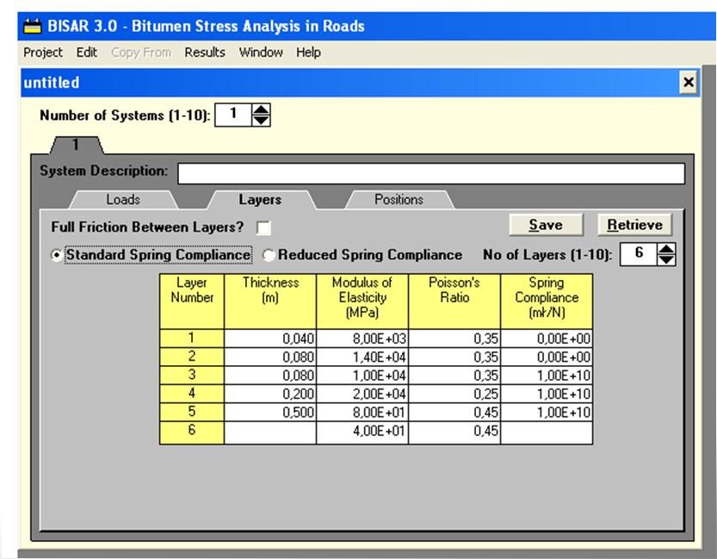Click layer 1 Poisson's ratio cell

tap(454, 339)
